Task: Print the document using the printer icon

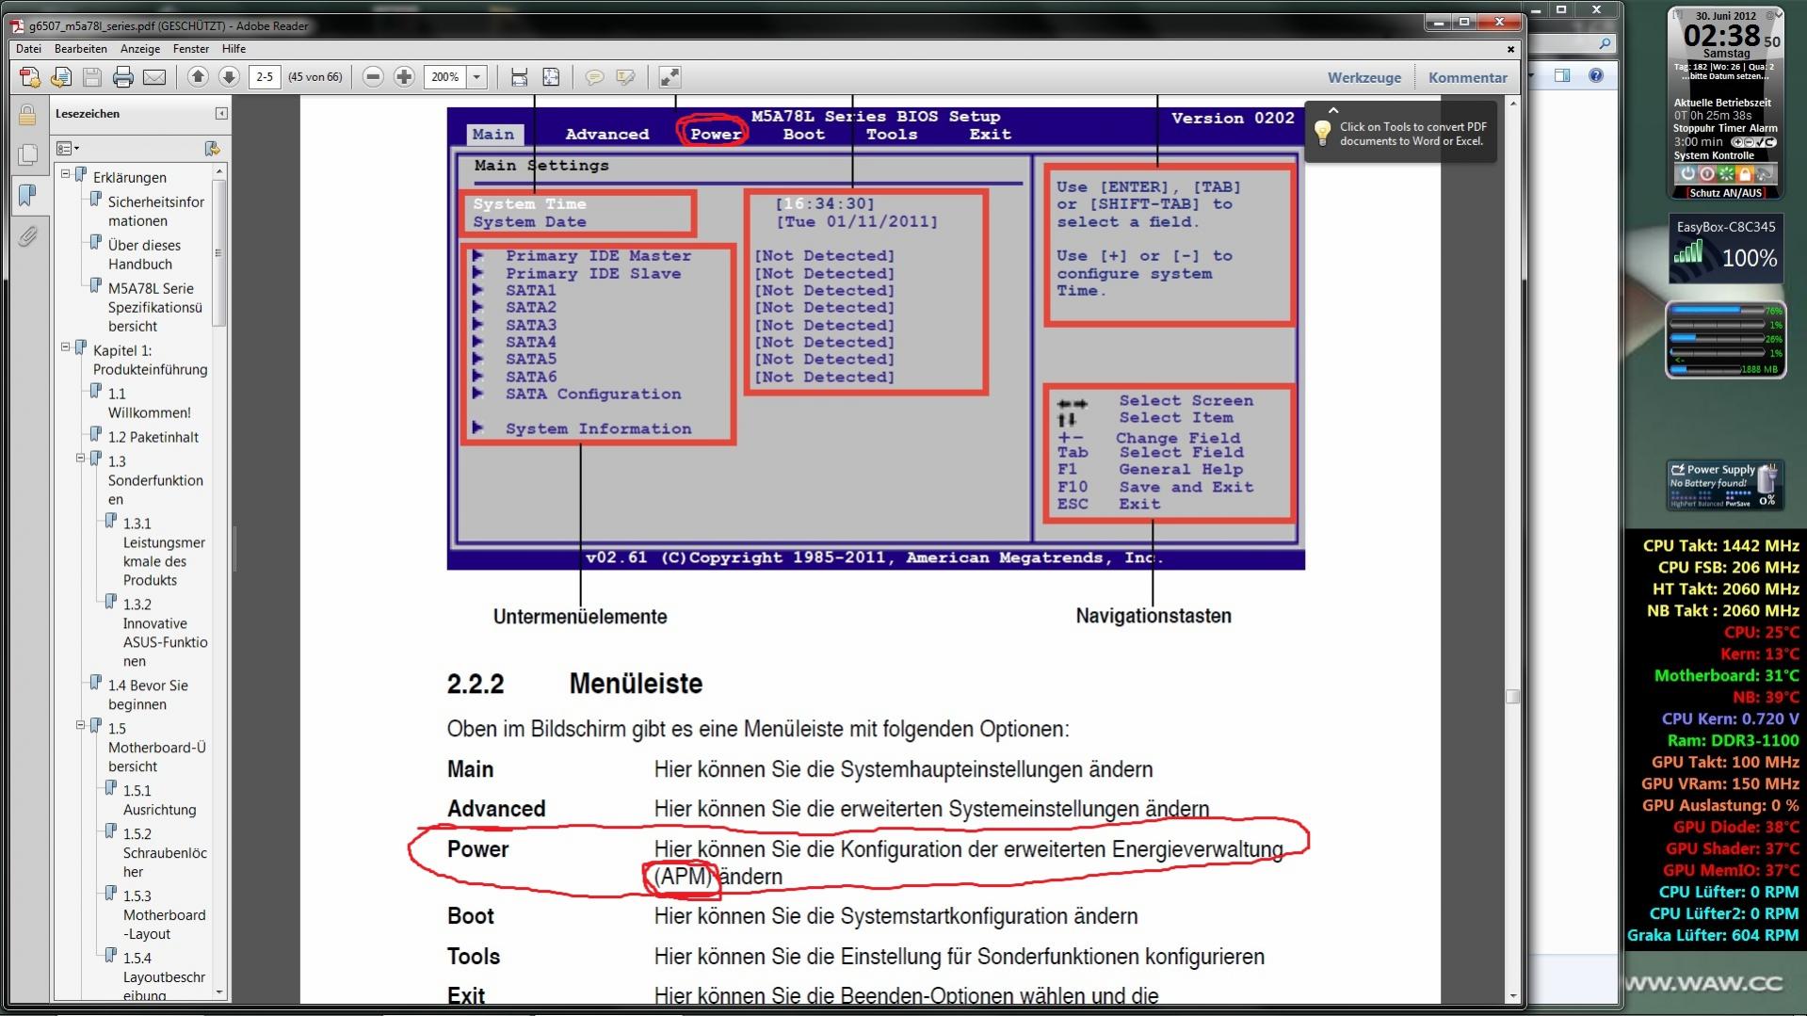Action: pos(122,77)
